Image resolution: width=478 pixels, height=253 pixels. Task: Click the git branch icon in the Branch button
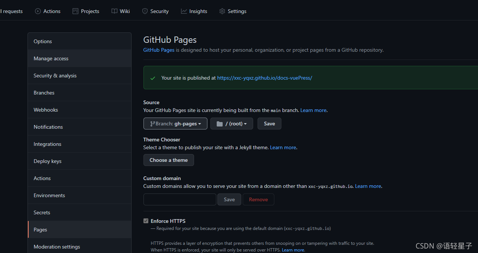pyautogui.click(x=152, y=124)
